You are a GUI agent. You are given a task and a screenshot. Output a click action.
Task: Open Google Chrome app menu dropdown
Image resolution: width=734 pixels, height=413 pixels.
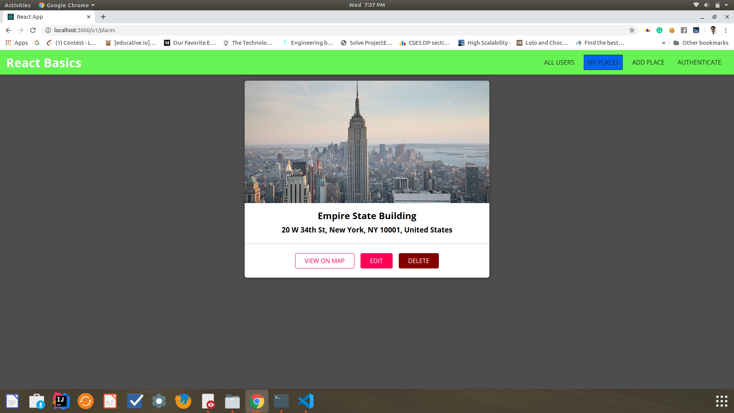(67, 5)
